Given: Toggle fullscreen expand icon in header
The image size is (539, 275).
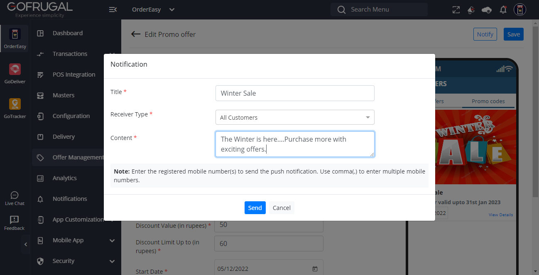Looking at the screenshot, I should pyautogui.click(x=456, y=10).
